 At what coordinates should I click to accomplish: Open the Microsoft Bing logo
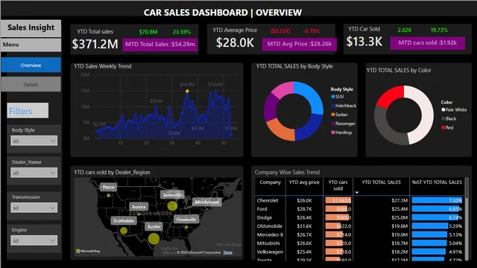pos(88,251)
